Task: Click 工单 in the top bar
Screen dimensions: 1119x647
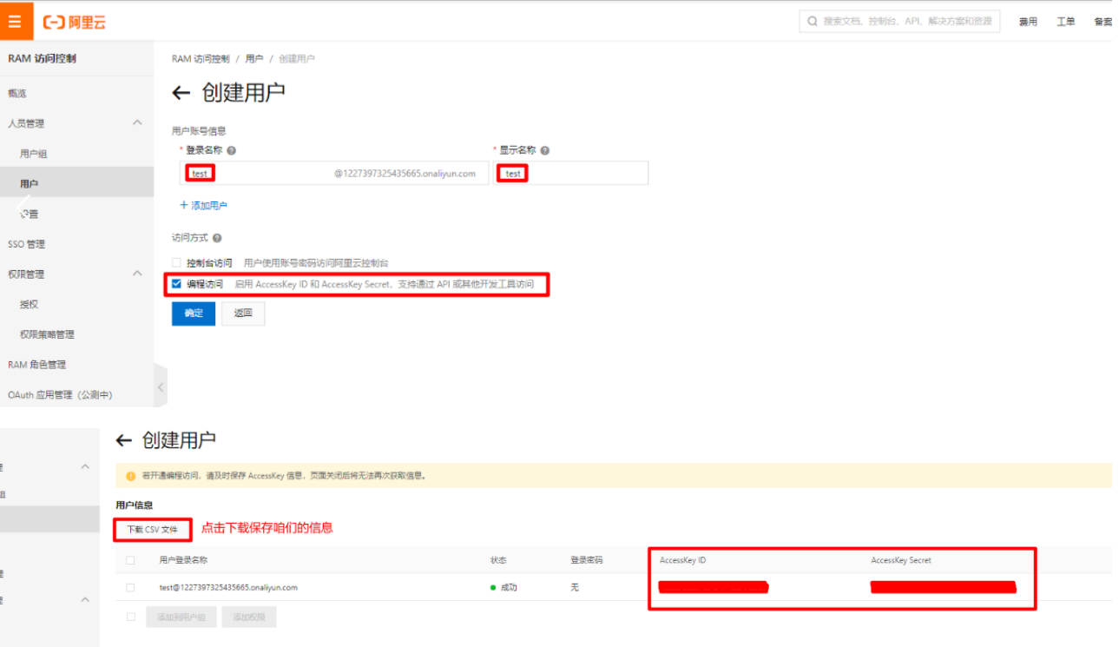Action: (1065, 22)
